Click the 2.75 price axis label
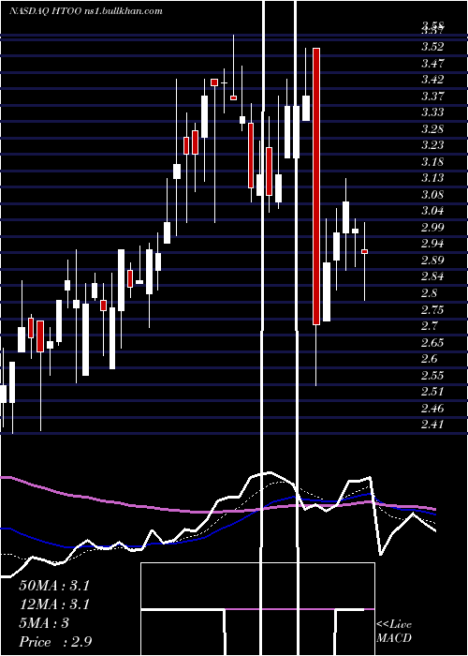Image resolution: width=468 pixels, height=656 pixels. [x=432, y=309]
